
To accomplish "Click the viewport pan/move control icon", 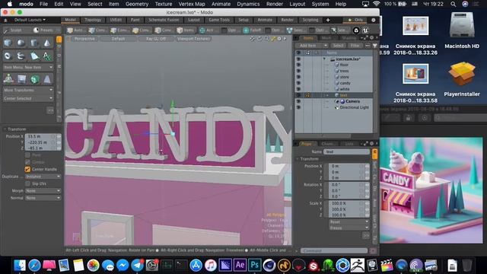I will 253,39.
